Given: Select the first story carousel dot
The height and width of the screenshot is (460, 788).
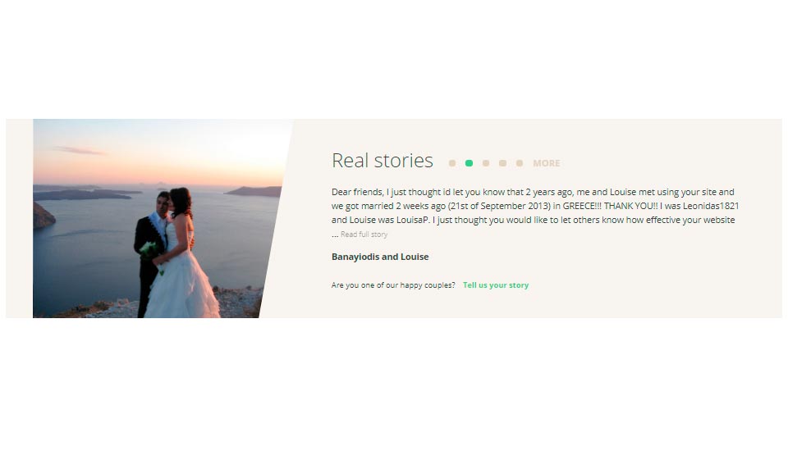Looking at the screenshot, I should click(x=451, y=163).
